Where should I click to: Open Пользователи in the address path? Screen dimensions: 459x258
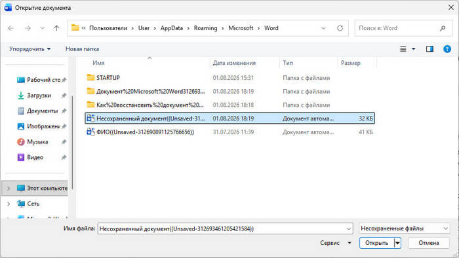(108, 28)
